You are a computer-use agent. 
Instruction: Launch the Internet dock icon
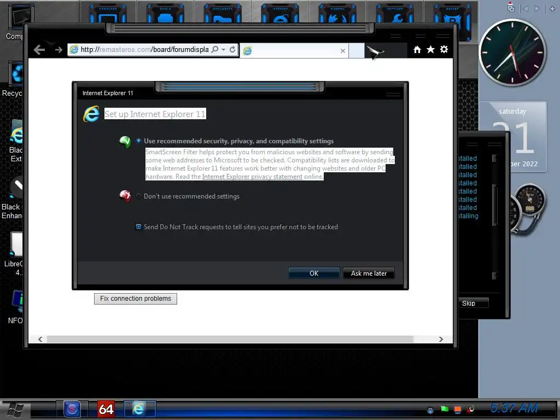280,14
